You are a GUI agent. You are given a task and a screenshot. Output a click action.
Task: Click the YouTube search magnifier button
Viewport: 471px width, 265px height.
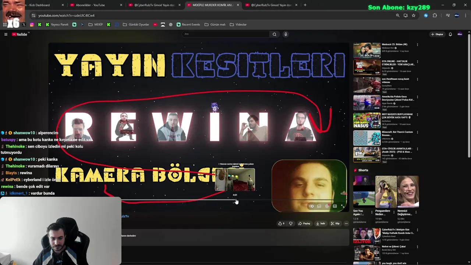click(x=274, y=34)
